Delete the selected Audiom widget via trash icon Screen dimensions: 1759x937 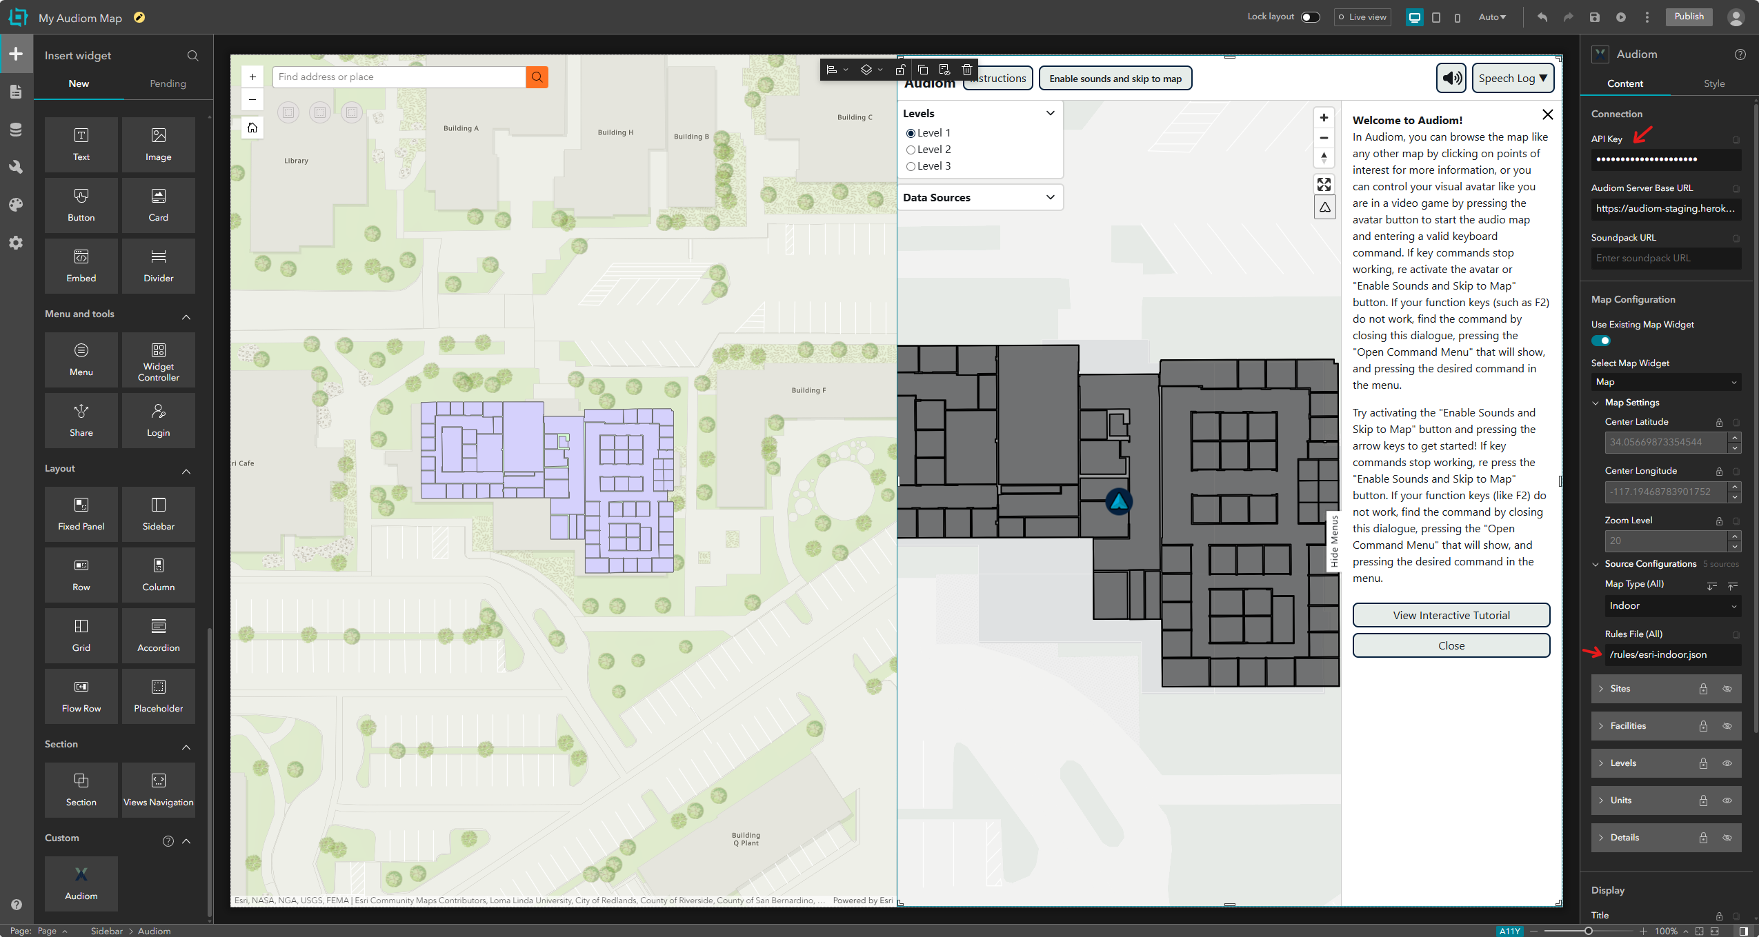(967, 69)
